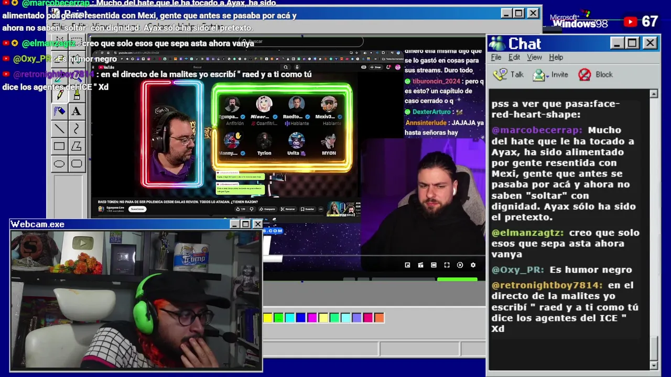Viewport: 671px width, 377px height.
Task: Click the Uvita participant avatar
Action: 296,140
